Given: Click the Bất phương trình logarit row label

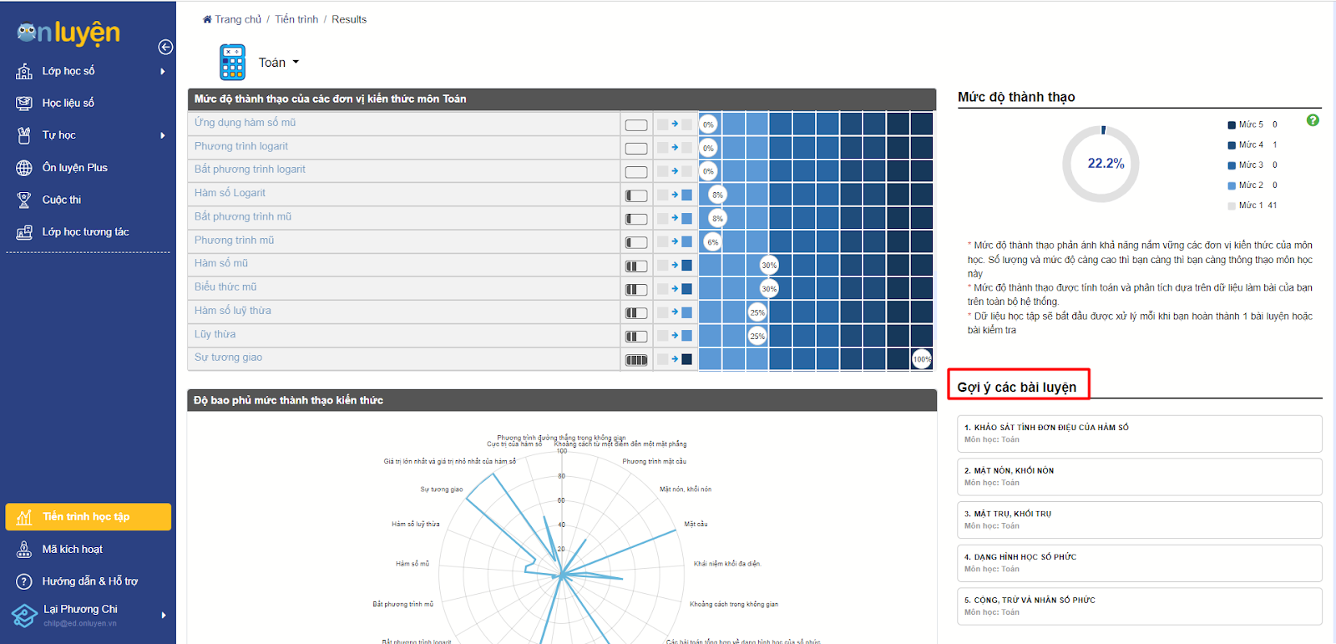Looking at the screenshot, I should point(250,170).
